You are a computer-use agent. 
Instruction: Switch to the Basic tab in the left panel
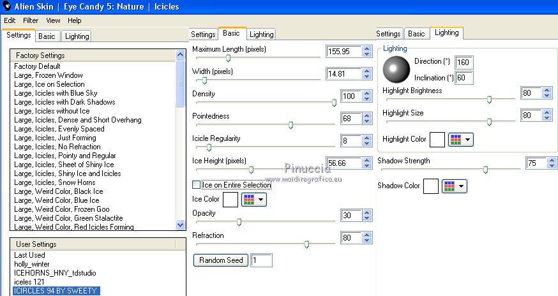click(x=47, y=36)
